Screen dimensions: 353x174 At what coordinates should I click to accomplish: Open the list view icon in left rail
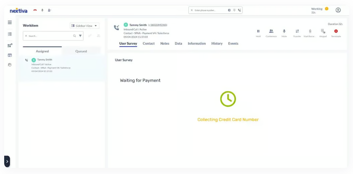10,34
